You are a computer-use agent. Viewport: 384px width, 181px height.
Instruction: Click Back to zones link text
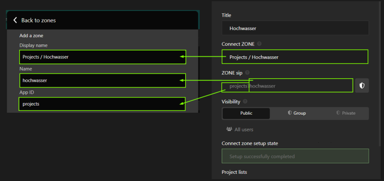[38, 21]
